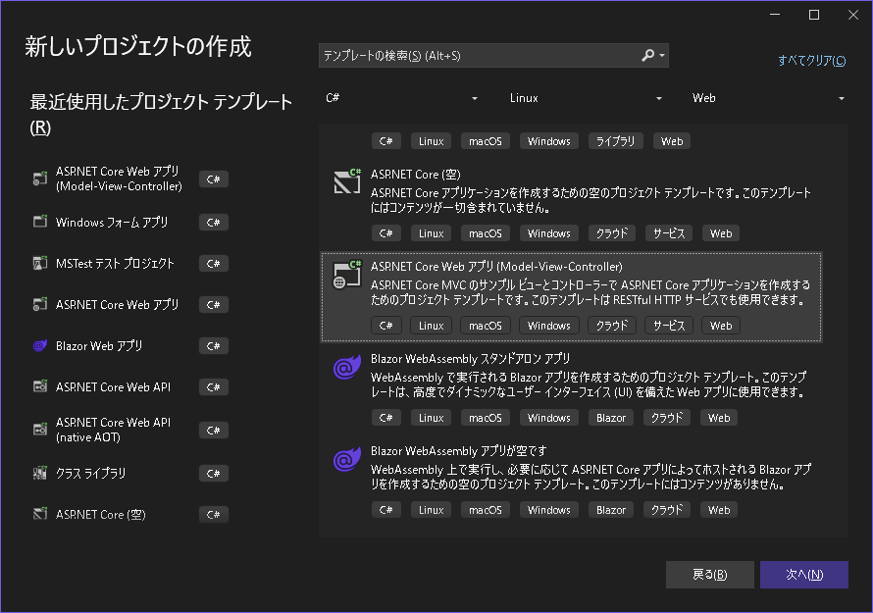
Task: Click Windows フォーム アプリ template icon
Action: coord(40,222)
